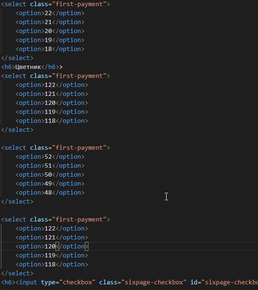
Task: Click the h6 tag before the input tag
Action: pyautogui.click(x=8, y=282)
